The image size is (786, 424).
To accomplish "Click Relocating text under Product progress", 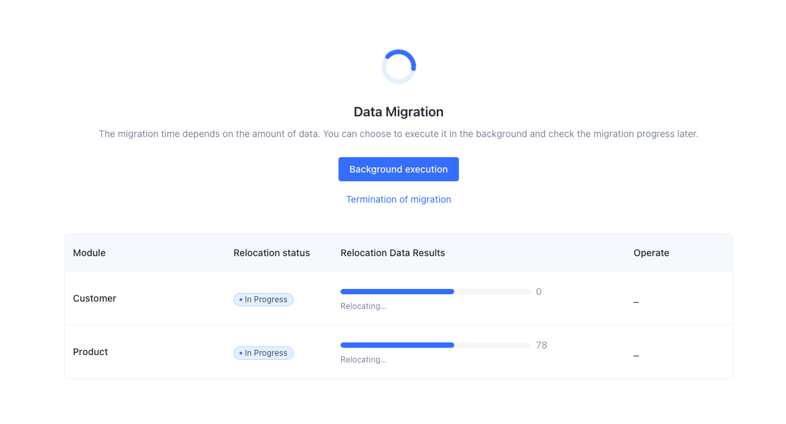I will pyautogui.click(x=363, y=360).
